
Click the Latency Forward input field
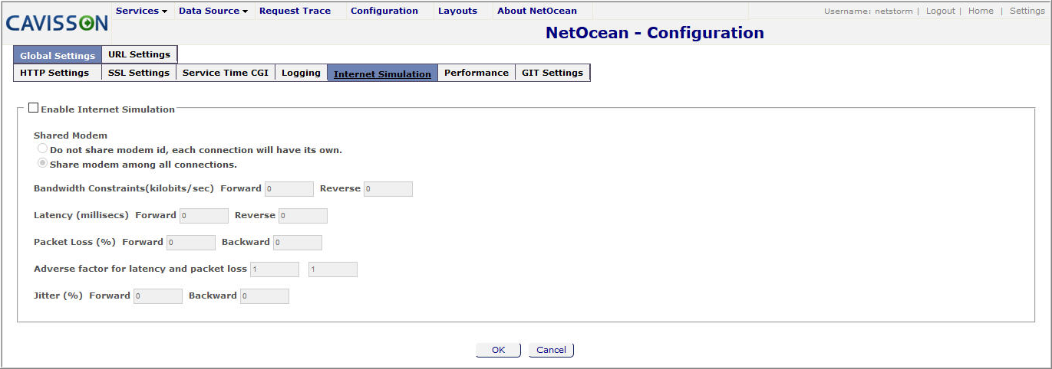click(204, 216)
